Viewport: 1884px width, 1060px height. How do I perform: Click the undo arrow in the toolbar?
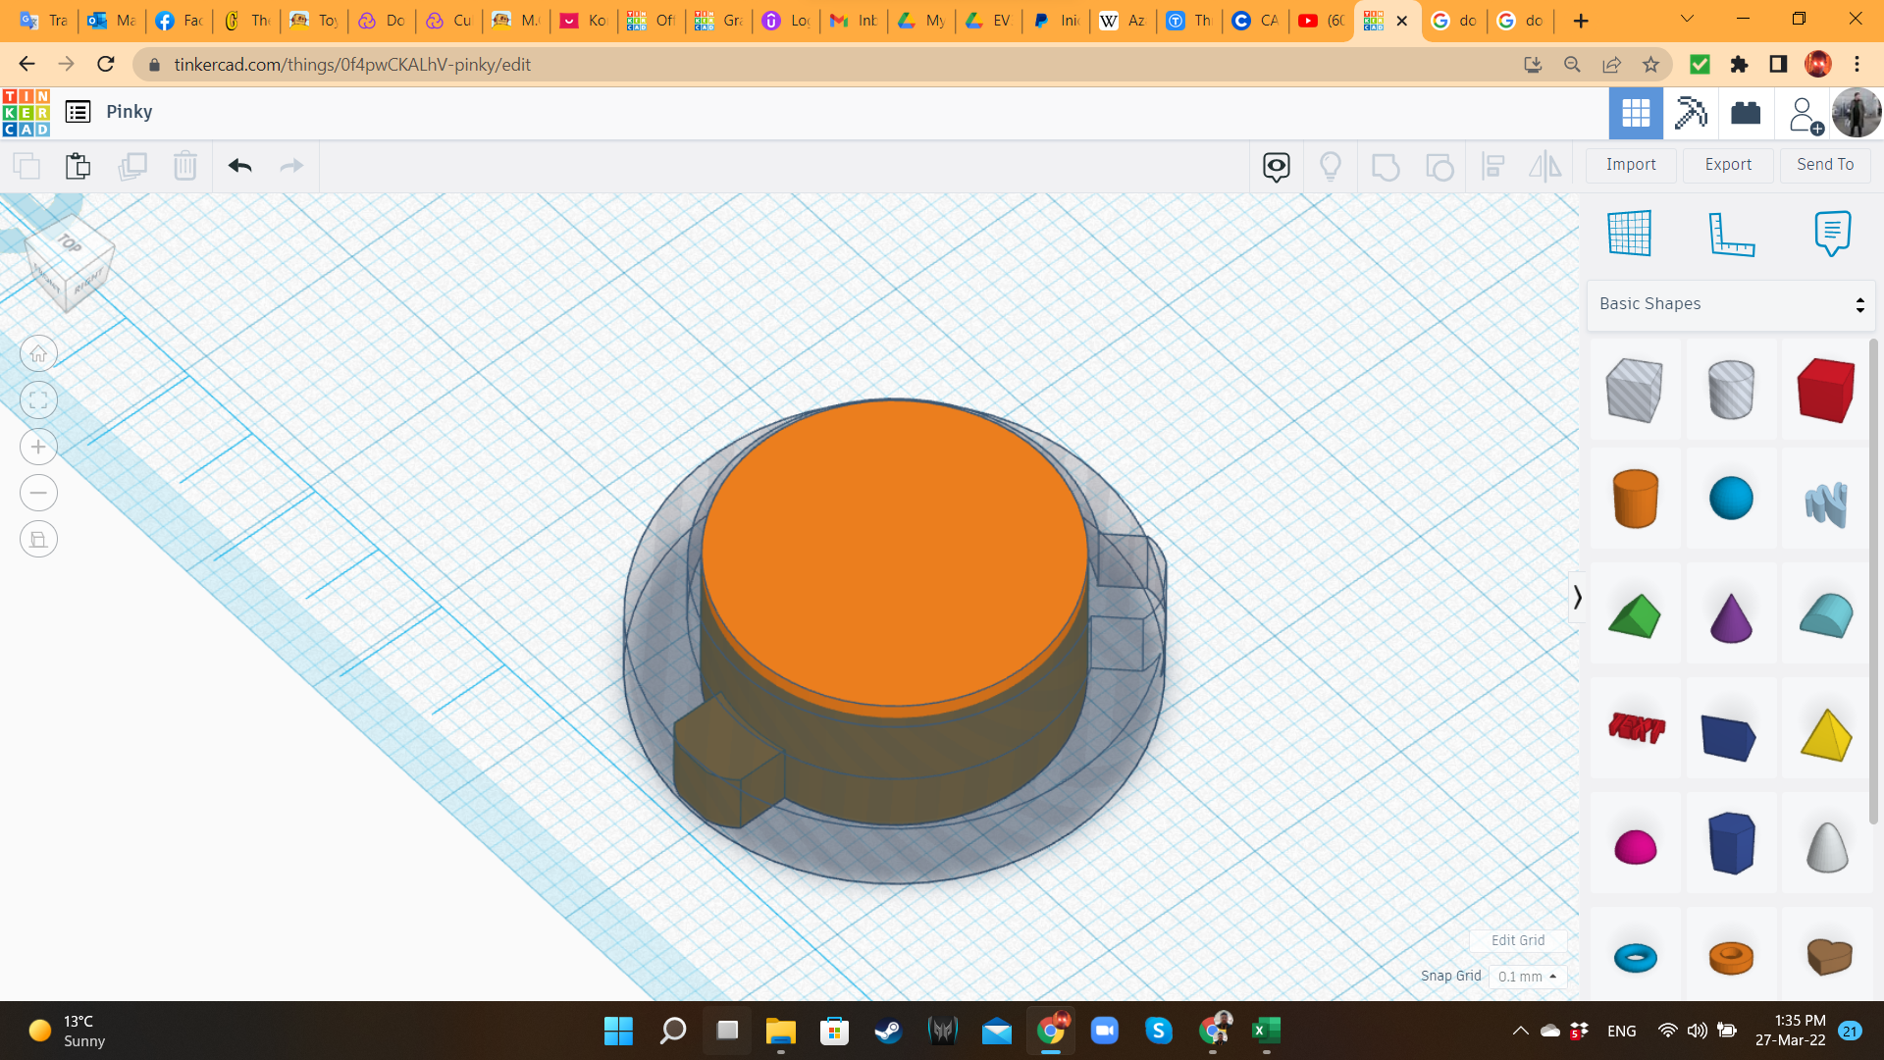(x=240, y=166)
